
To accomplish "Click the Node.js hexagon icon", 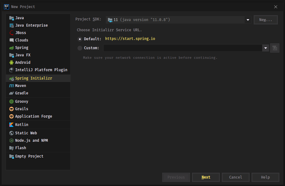I will tap(11, 141).
